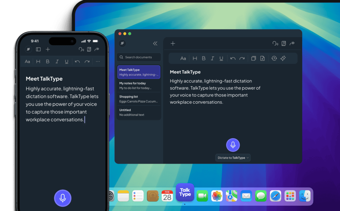Select the Shopping list document
Viewport: 340px width, 211px height.
[139, 99]
